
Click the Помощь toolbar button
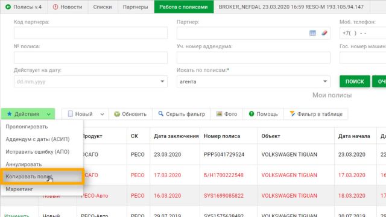263,114
